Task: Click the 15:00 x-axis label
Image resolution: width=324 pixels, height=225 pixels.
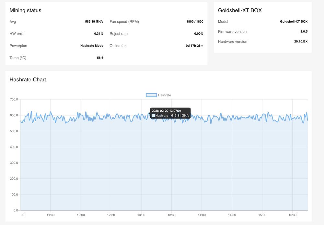Action: pos(262,215)
